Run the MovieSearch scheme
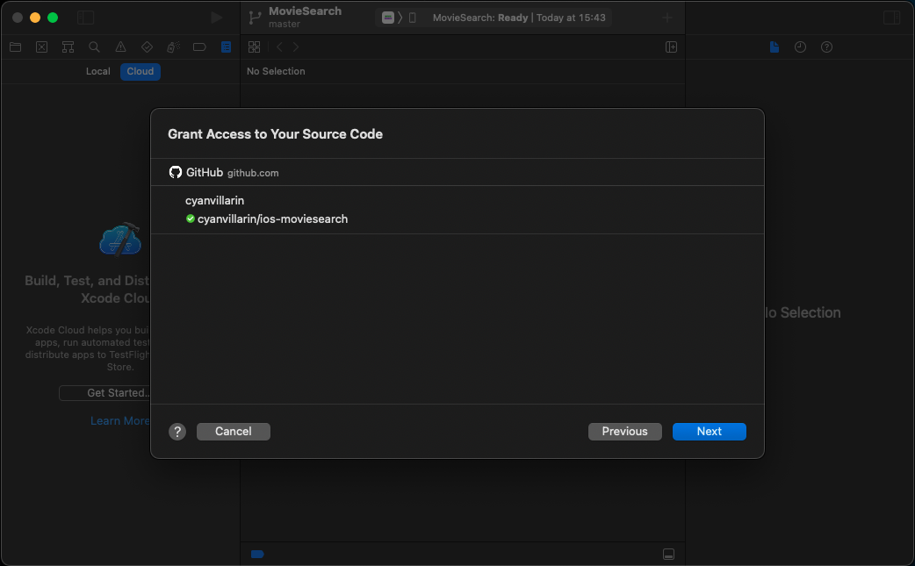The height and width of the screenshot is (566, 915). [217, 18]
